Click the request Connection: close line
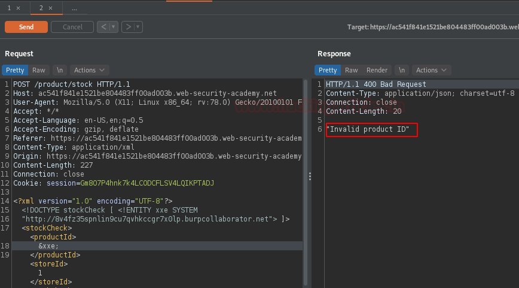Image resolution: width=519 pixels, height=288 pixels. pos(48,174)
